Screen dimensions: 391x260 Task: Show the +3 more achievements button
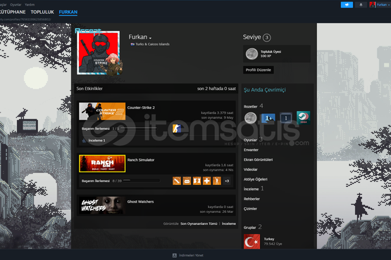[x=227, y=181]
